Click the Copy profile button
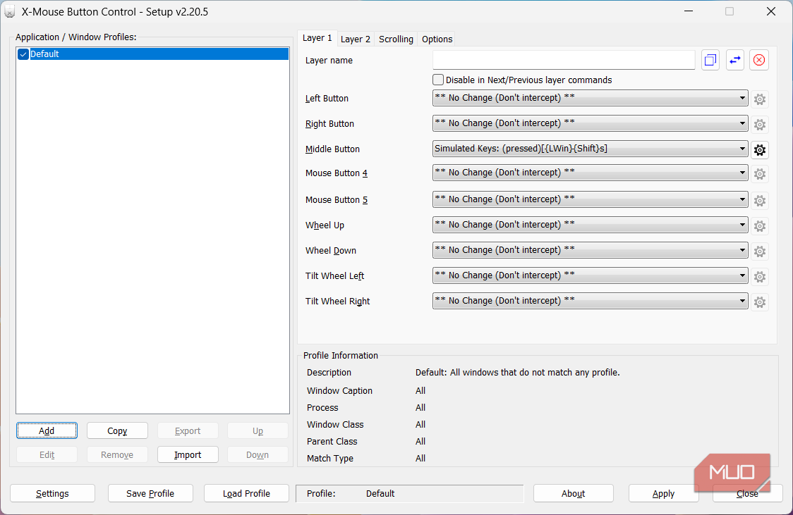 pyautogui.click(x=117, y=430)
